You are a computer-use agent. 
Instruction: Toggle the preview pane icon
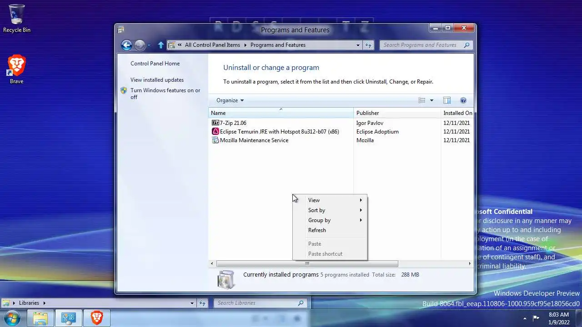[447, 100]
